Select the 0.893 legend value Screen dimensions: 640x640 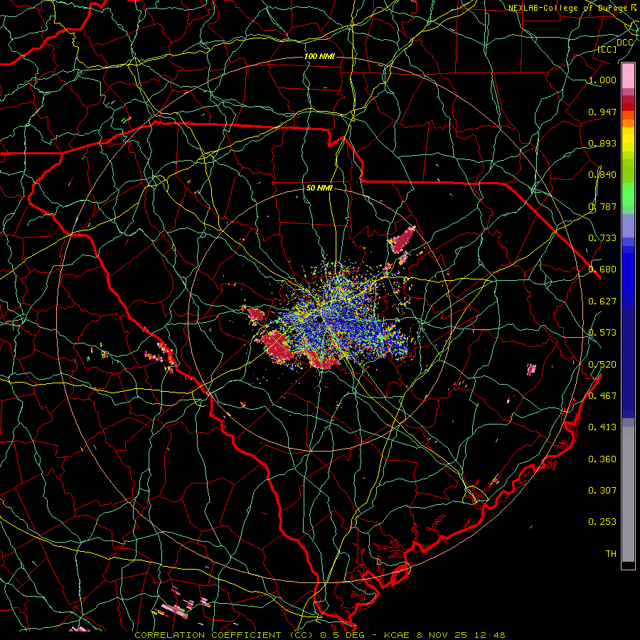602,143
